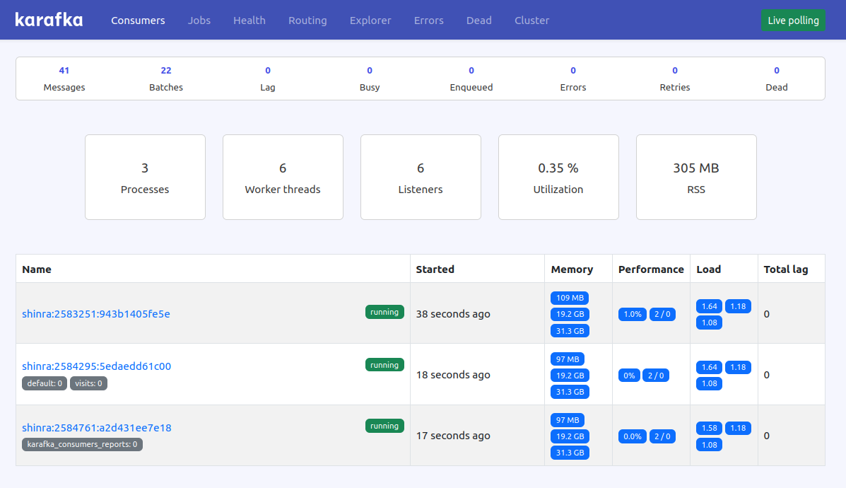Navigate to the Errors page
This screenshot has height=488, width=846.
428,20
